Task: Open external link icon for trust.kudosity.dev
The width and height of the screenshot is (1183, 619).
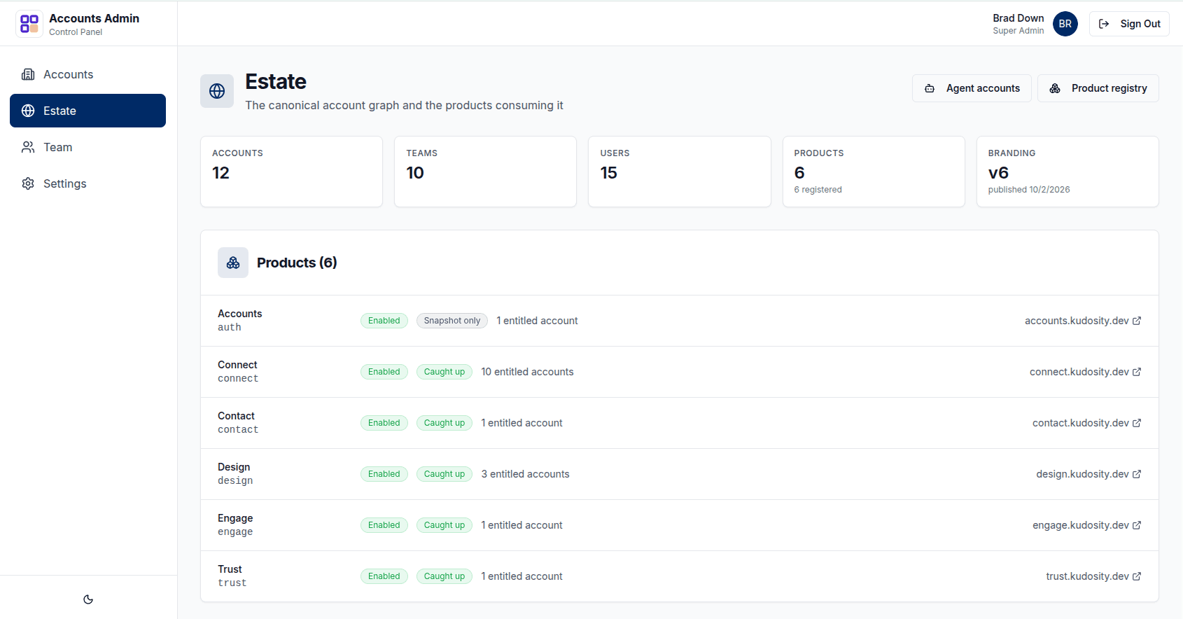Action: [x=1137, y=576]
